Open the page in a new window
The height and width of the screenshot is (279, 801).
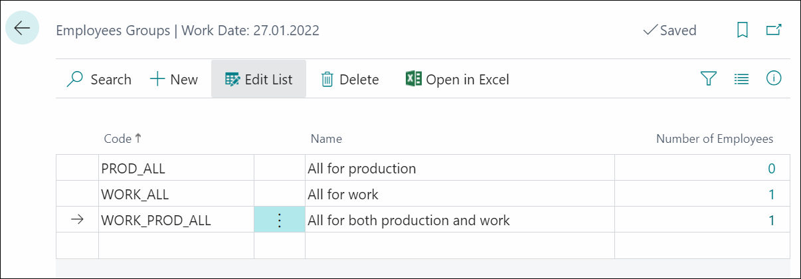point(774,30)
